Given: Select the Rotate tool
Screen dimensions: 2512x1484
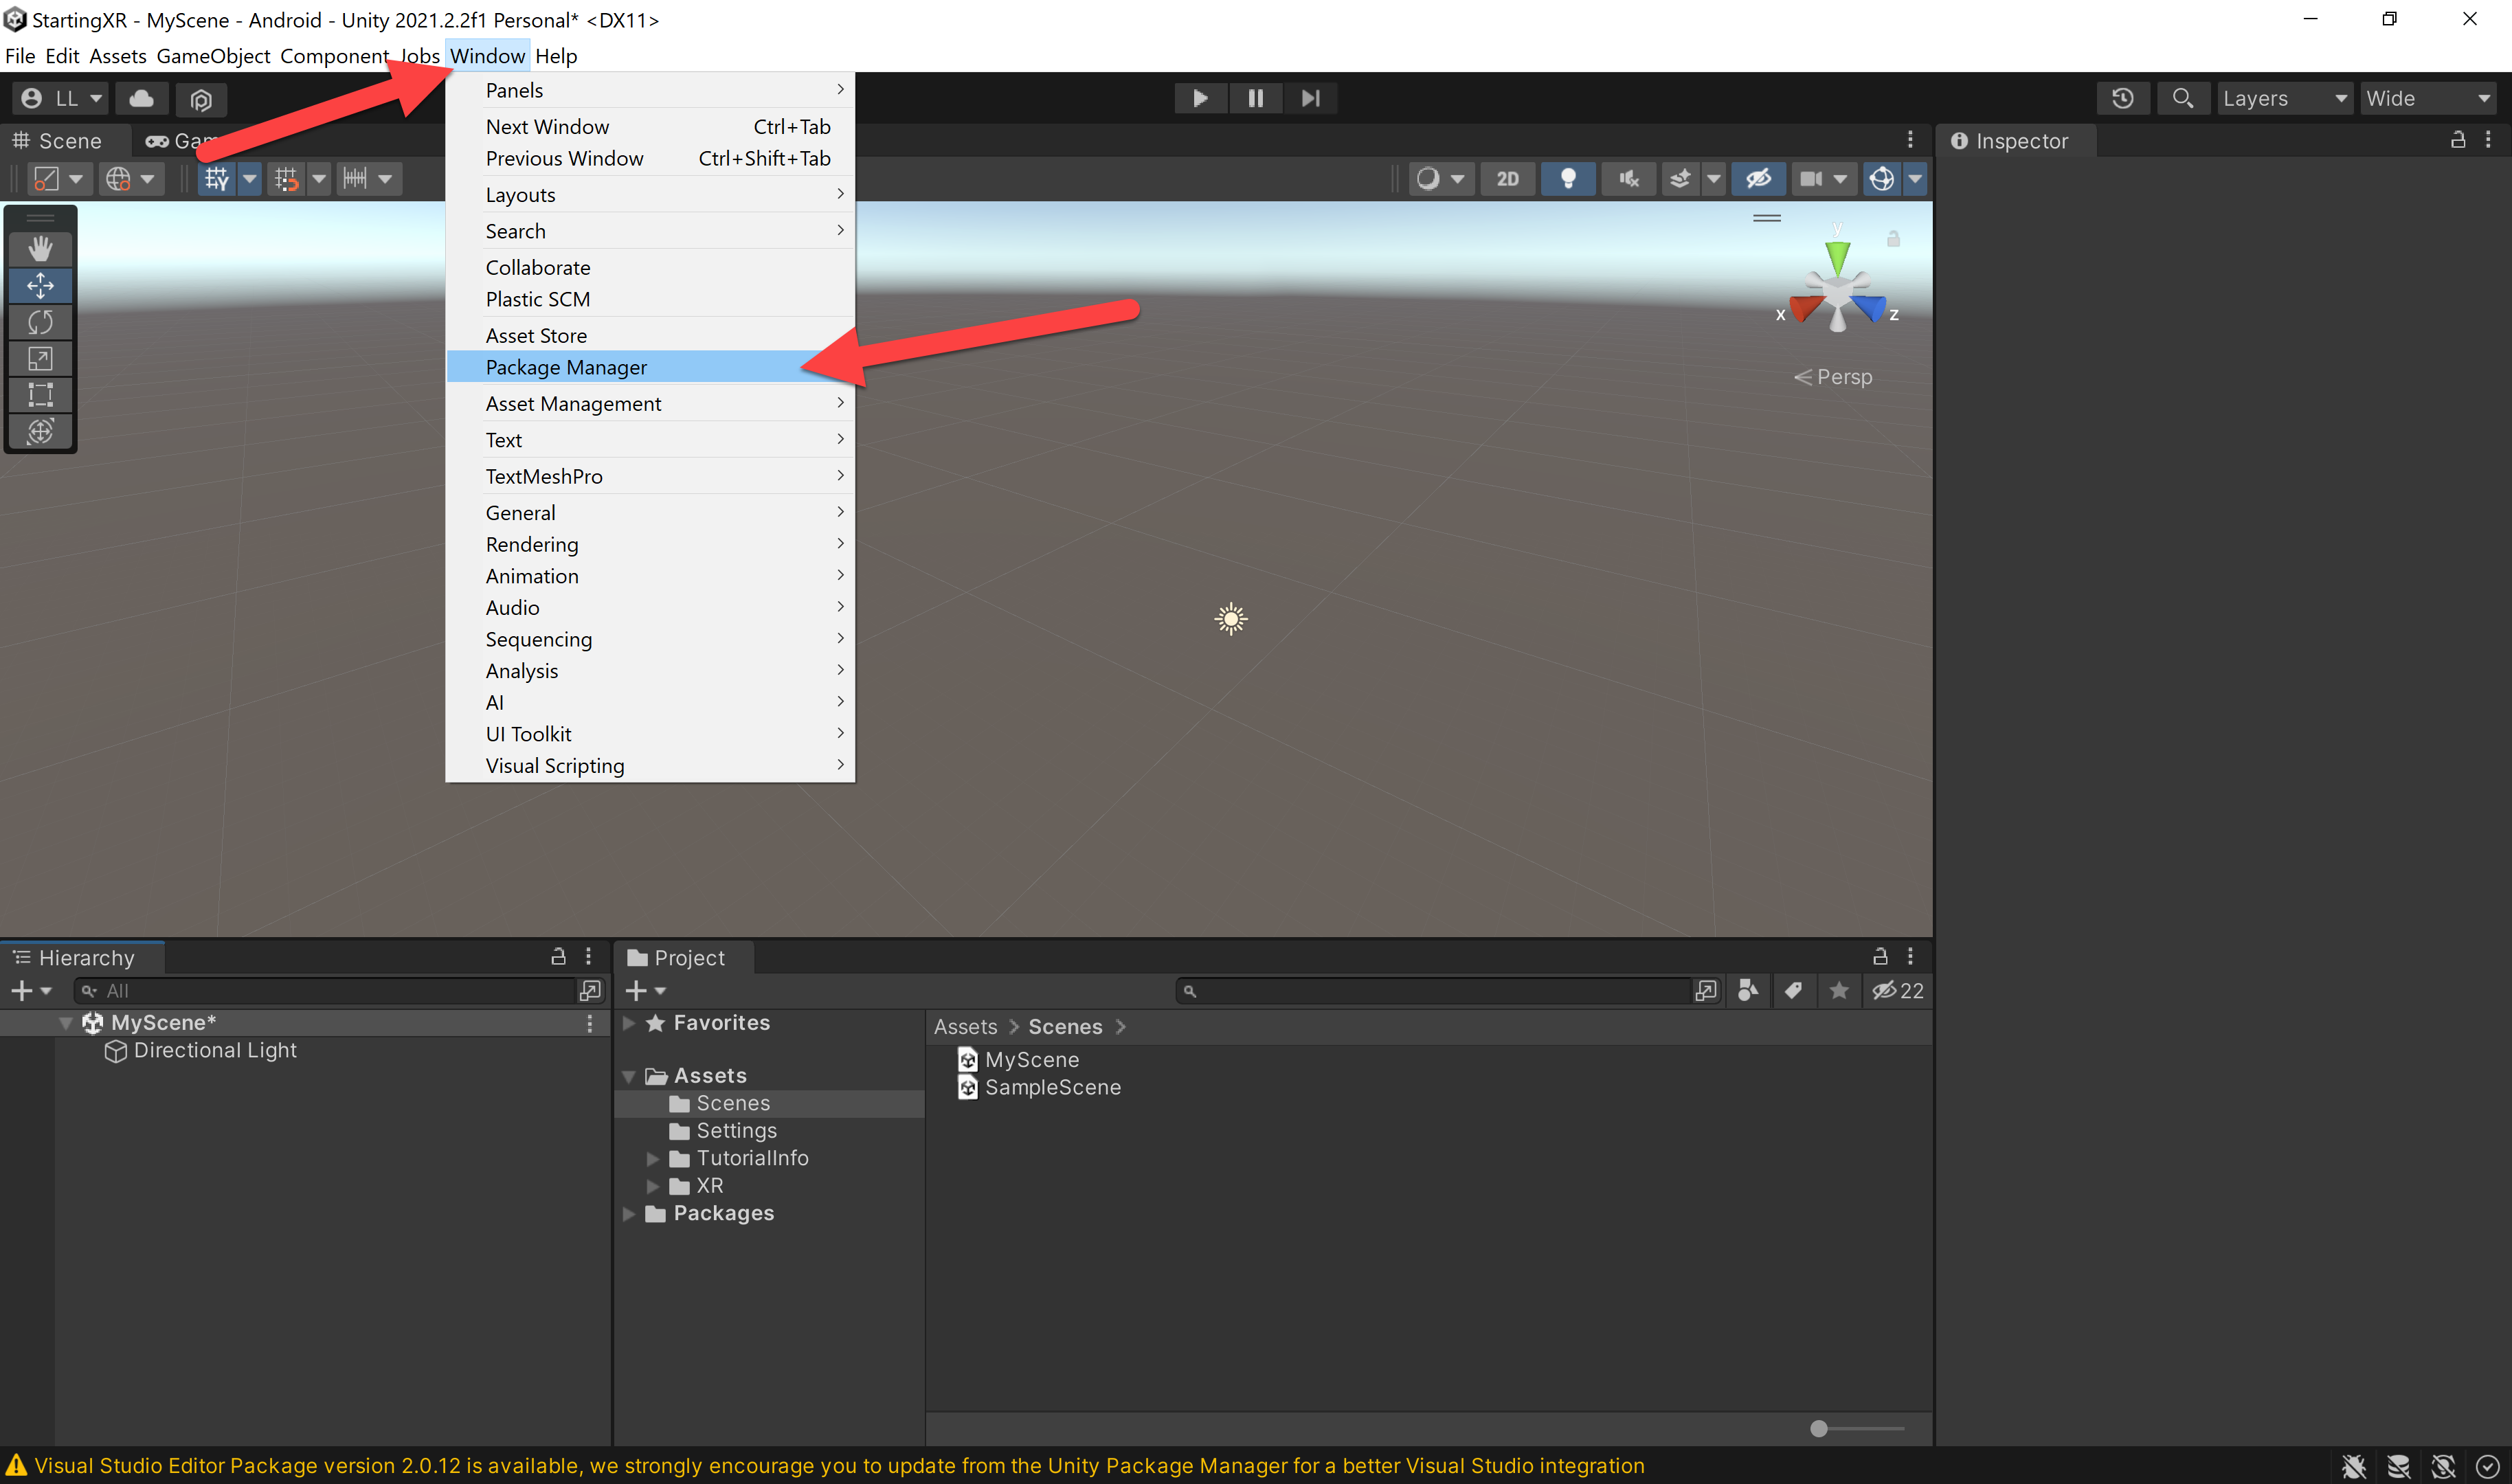Looking at the screenshot, I should [x=40, y=322].
